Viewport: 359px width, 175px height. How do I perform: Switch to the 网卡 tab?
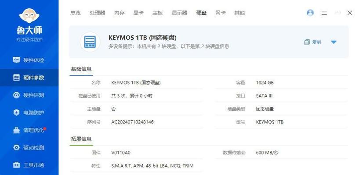pyautogui.click(x=221, y=13)
